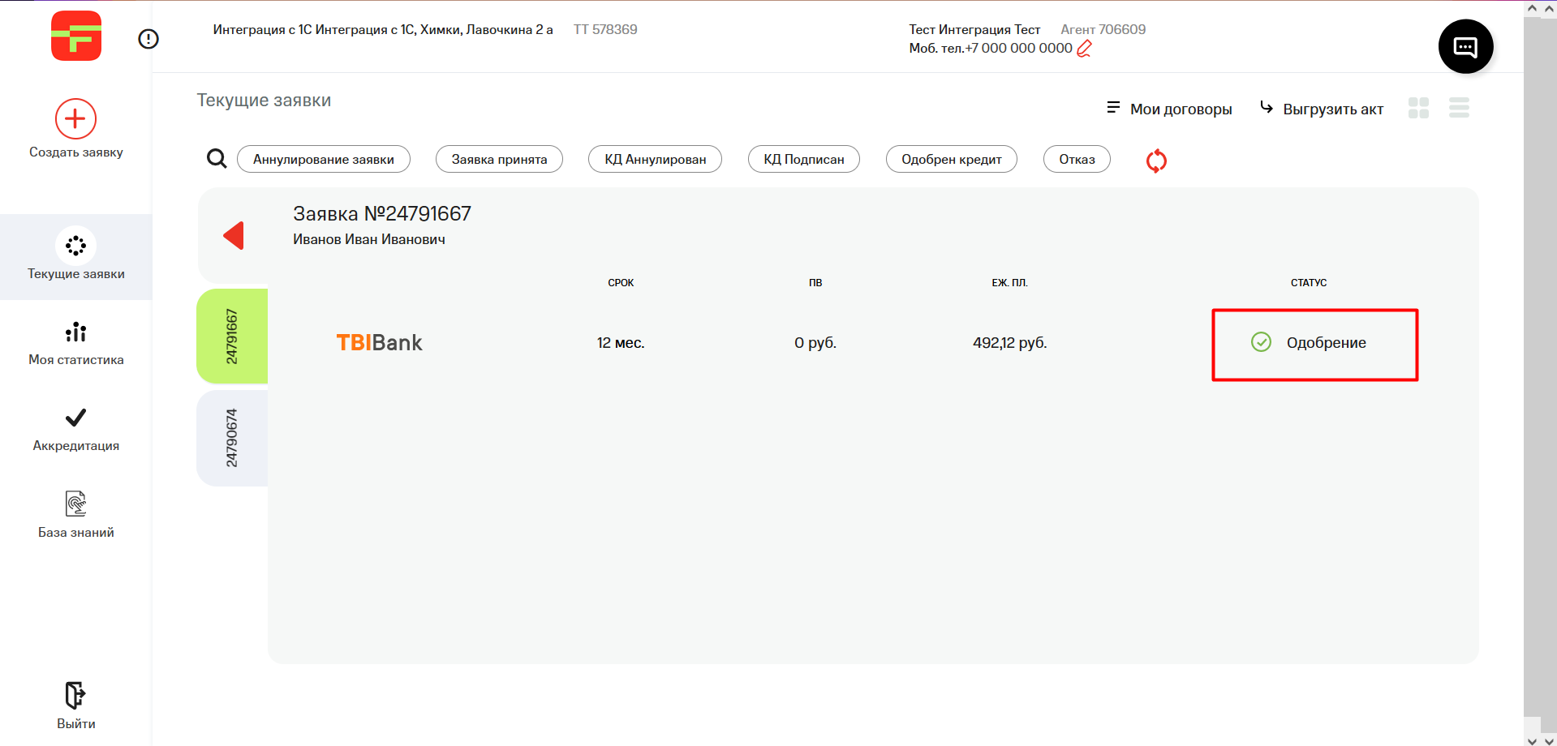The width and height of the screenshot is (1557, 746).
Task: Switch to grid tile view
Action: (x=1418, y=108)
